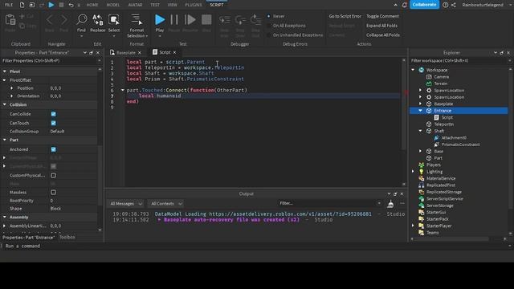Click Expand All Folds

click(x=381, y=26)
